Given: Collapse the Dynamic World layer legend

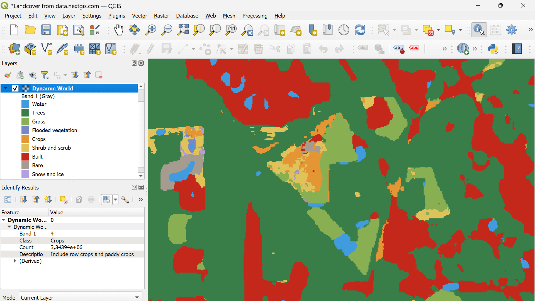Looking at the screenshot, I should [x=5, y=88].
